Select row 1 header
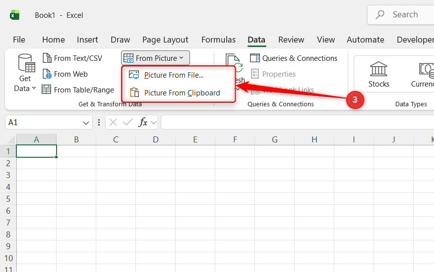This screenshot has width=434, height=272. [8, 151]
